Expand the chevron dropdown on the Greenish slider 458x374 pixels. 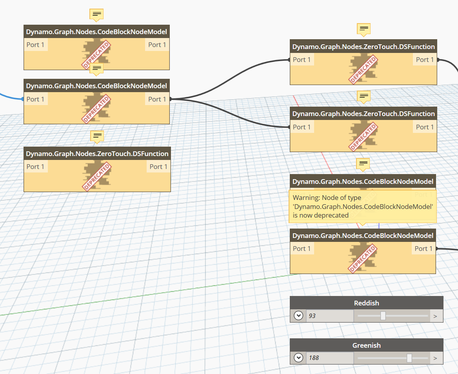coord(298,358)
